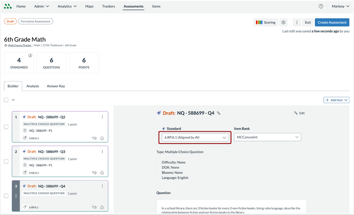The image size is (354, 215).
Task: Click the Scoring color bars button
Action: 265,22
